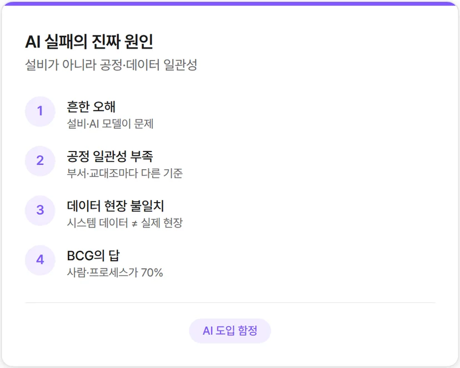
Task: Select the description '설비·AI 모델이 문제'
Action: pos(110,124)
